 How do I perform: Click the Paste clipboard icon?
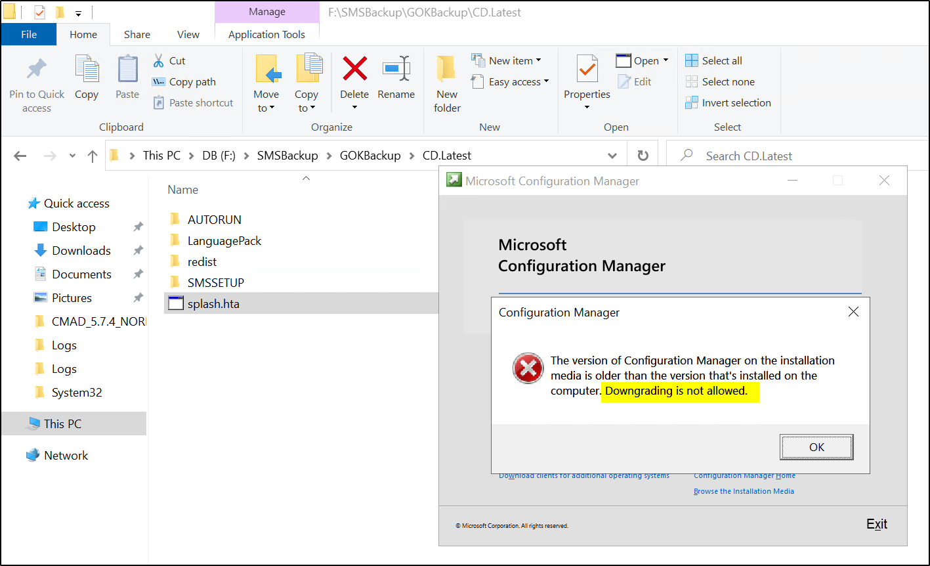[x=127, y=70]
